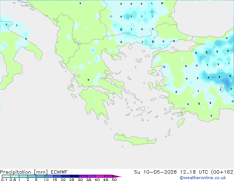Click the 1–2 mm legend color swatch
The width and height of the screenshot is (234, 181).
tap(23, 176)
